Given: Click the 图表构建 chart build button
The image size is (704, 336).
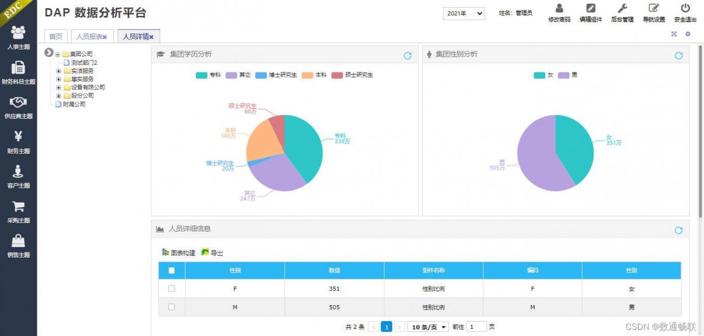Looking at the screenshot, I should (x=179, y=253).
